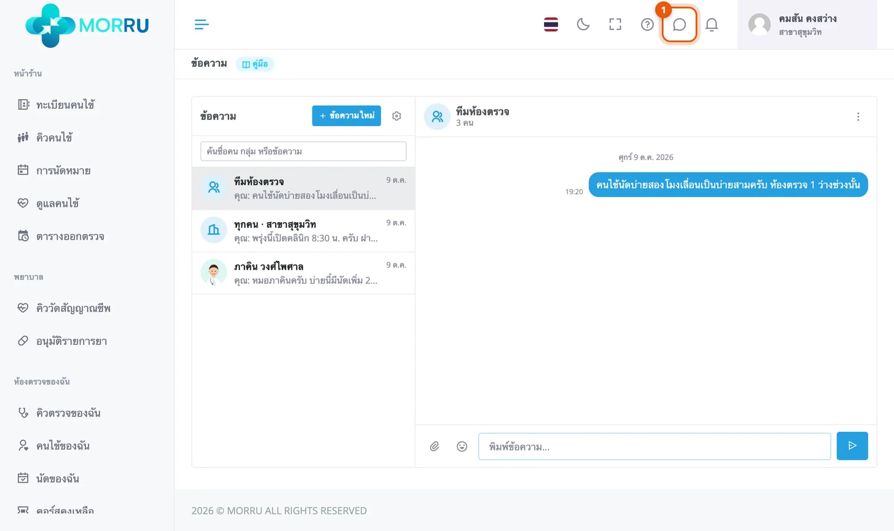Toggle fullscreen mode icon
The height and width of the screenshot is (531, 894).
tap(615, 24)
